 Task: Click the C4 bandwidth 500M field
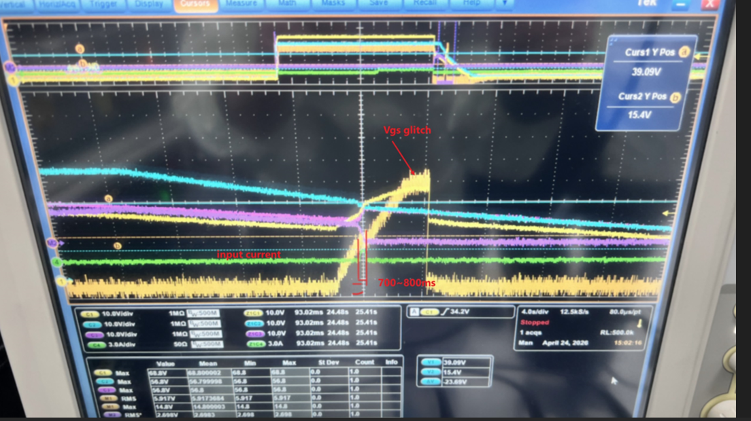click(207, 344)
